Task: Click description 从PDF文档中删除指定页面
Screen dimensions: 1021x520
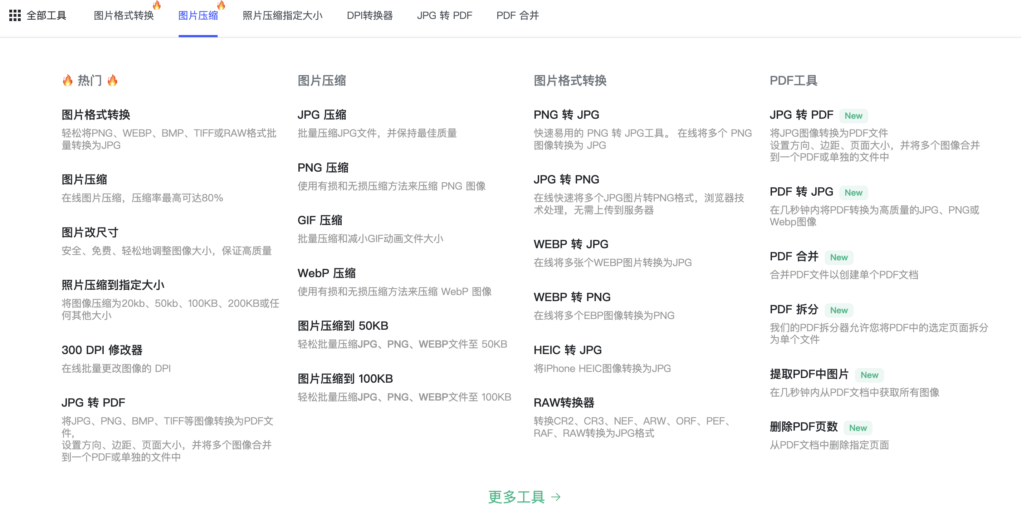Action: tap(829, 445)
